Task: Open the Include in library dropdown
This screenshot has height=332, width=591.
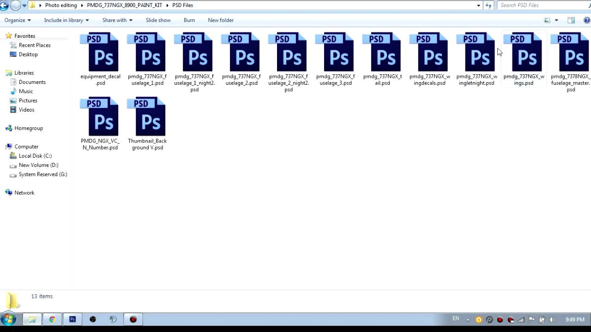Action: pos(66,20)
